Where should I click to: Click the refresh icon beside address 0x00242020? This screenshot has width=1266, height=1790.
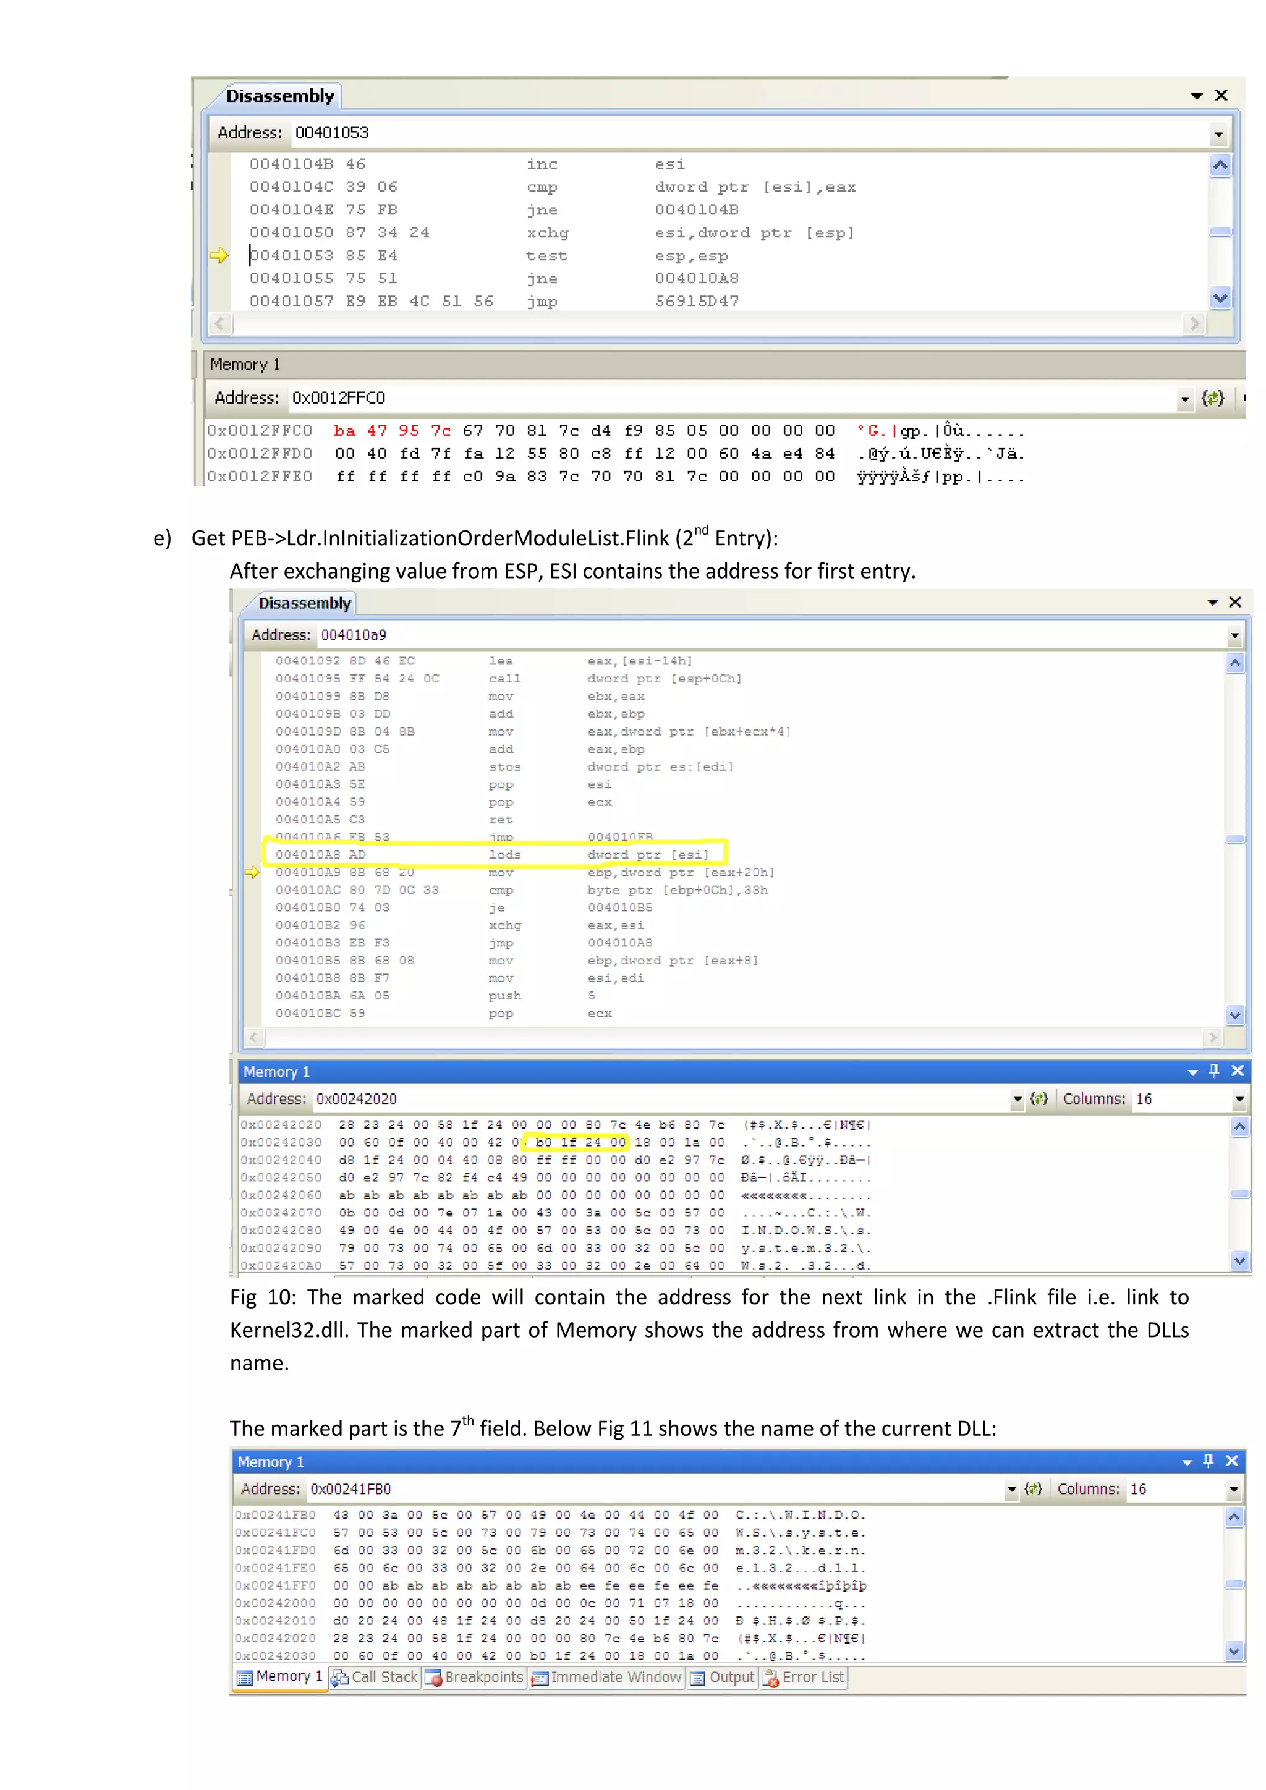click(x=1039, y=1098)
